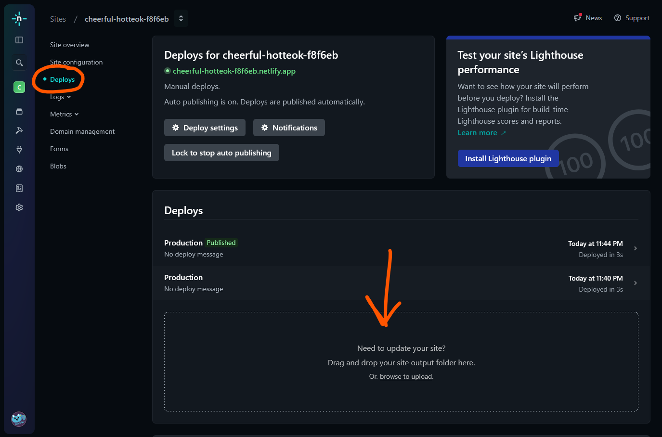Lock to stop auto publishing
The image size is (662, 437).
221,153
